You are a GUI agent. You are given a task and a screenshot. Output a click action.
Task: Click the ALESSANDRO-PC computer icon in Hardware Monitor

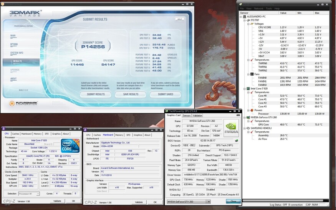(x=244, y=17)
